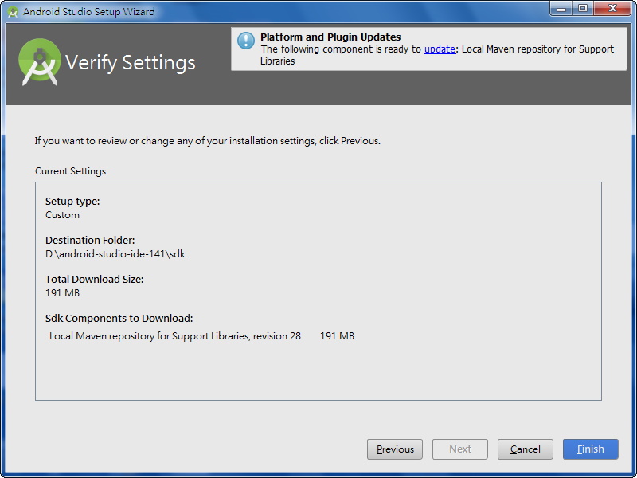Click the Local Maven repository revision 28 entry
This screenshot has height=478, width=637.
click(174, 336)
